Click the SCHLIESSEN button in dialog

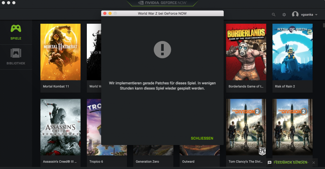[202, 138]
